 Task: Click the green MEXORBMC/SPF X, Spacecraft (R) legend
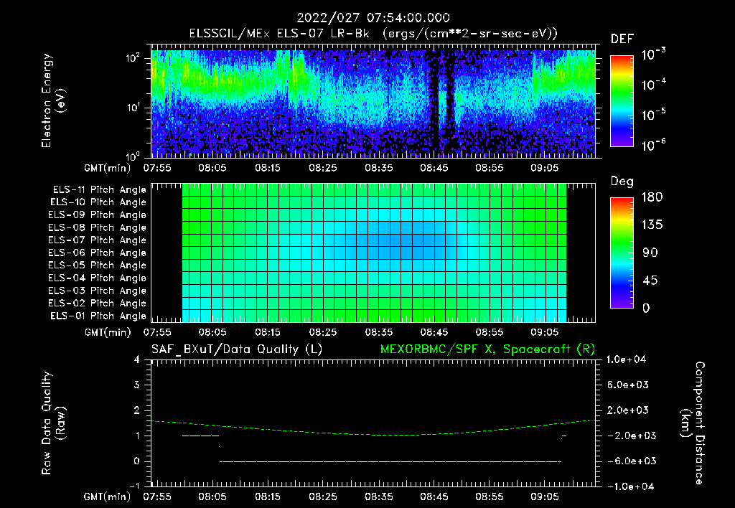tap(487, 349)
